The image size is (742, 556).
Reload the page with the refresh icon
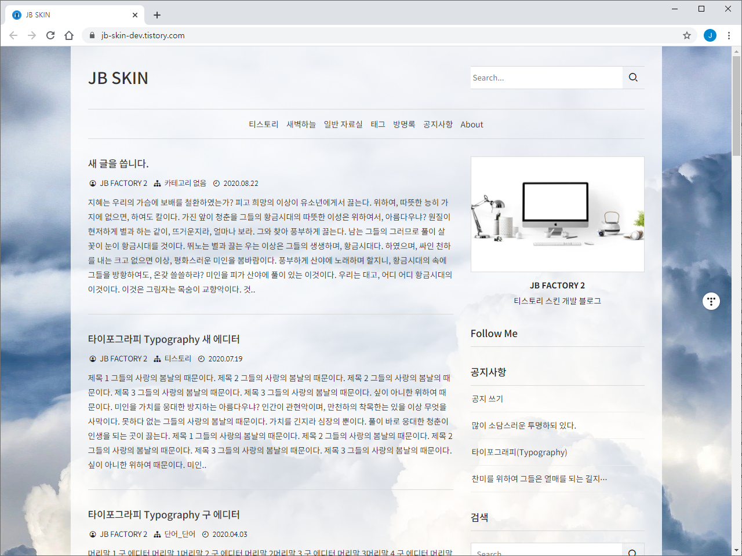[50, 35]
